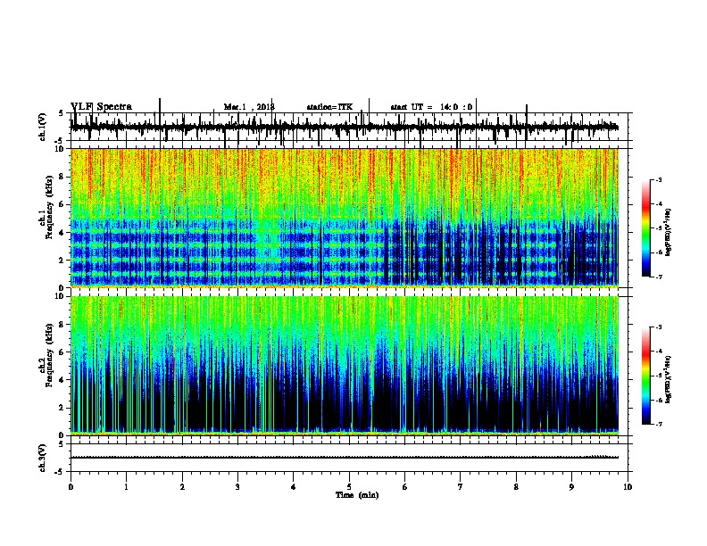Click the "-7" label on ch.2 colorbar

[x=658, y=425]
